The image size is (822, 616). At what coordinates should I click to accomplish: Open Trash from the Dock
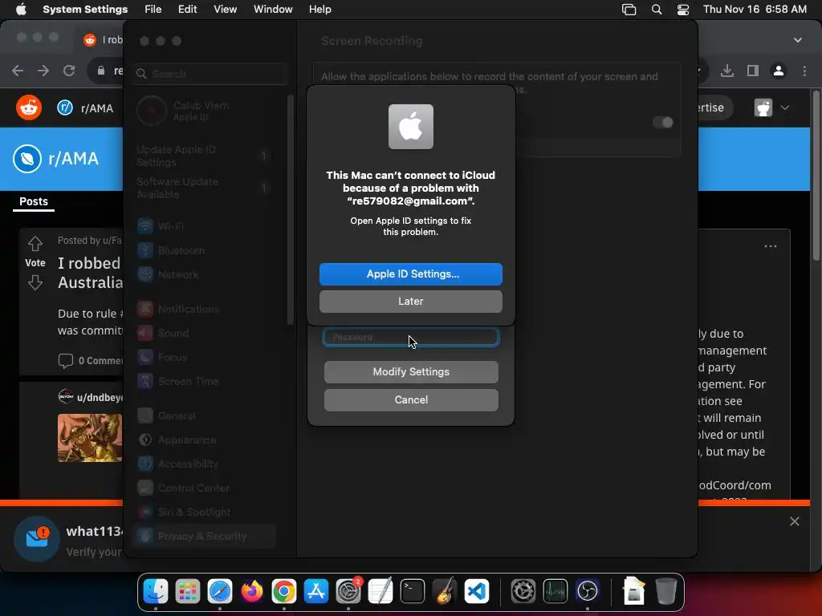665,591
